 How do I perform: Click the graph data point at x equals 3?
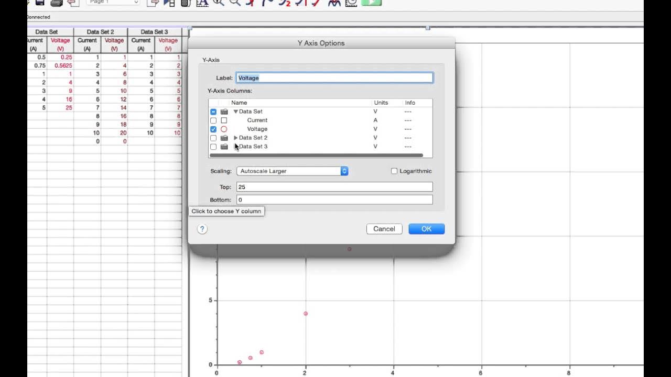click(x=350, y=249)
